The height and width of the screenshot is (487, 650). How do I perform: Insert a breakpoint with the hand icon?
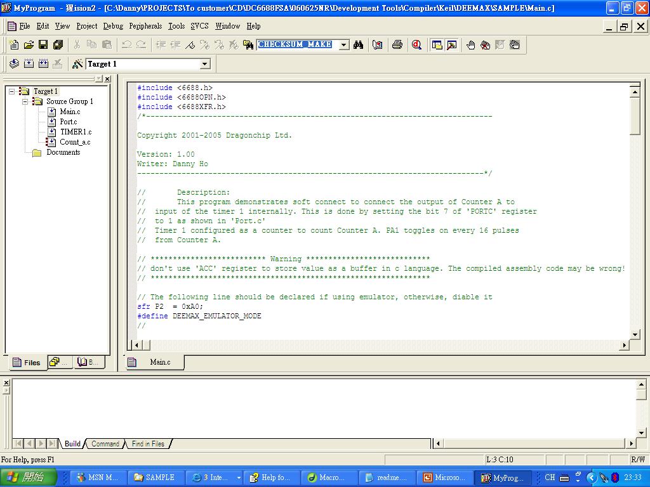(x=470, y=45)
